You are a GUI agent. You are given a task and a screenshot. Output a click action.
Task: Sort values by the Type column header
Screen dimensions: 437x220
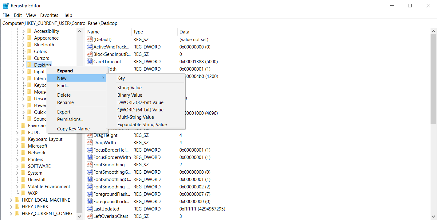click(x=154, y=32)
